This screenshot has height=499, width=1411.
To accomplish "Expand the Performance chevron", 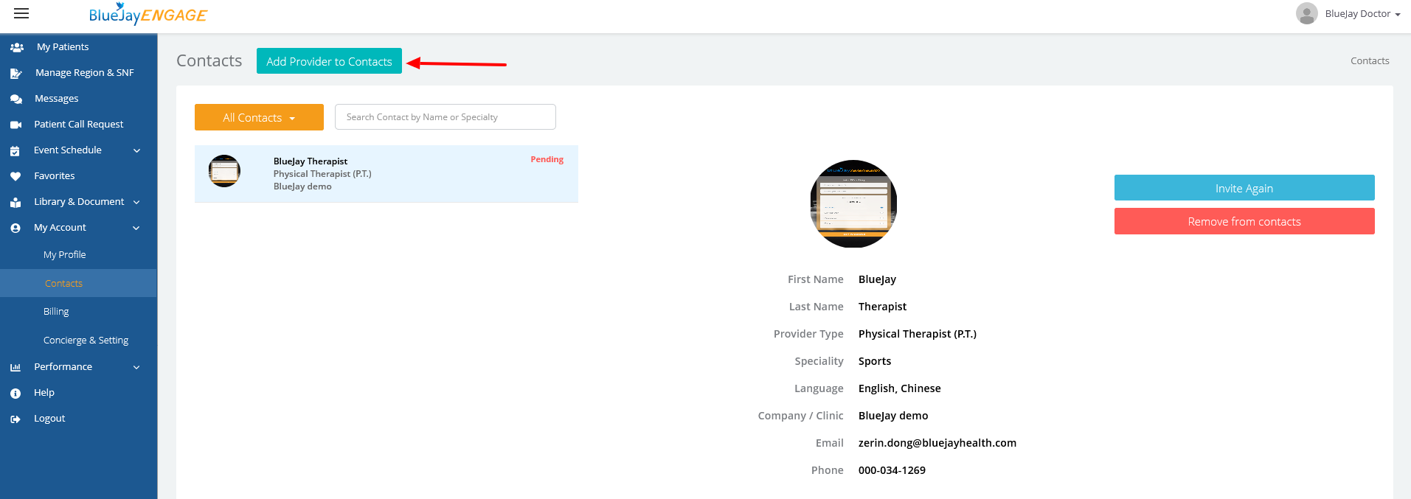I will [136, 367].
